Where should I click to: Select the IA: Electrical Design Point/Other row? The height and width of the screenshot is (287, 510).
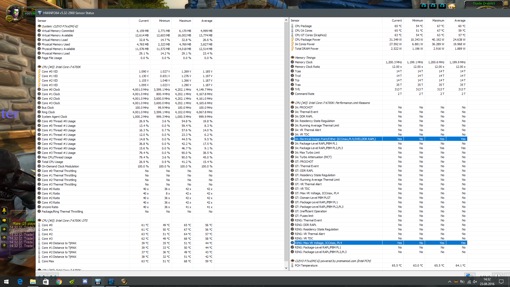[x=378, y=139]
